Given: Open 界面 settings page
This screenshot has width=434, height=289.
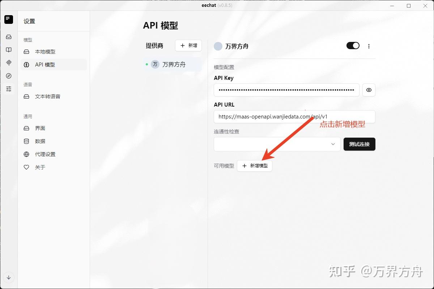Looking at the screenshot, I should [54, 128].
